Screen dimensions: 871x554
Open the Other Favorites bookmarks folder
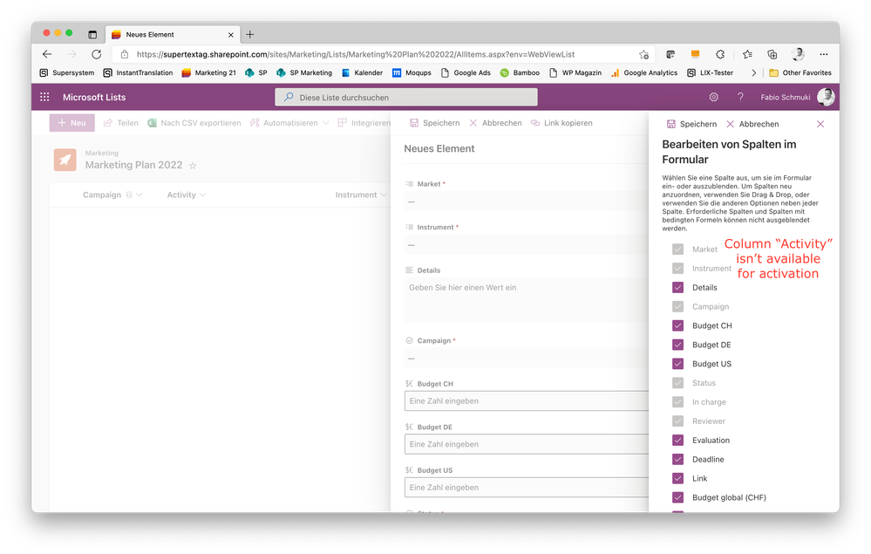click(x=800, y=72)
